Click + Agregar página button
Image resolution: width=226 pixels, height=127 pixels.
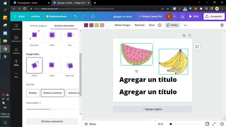point(153,109)
